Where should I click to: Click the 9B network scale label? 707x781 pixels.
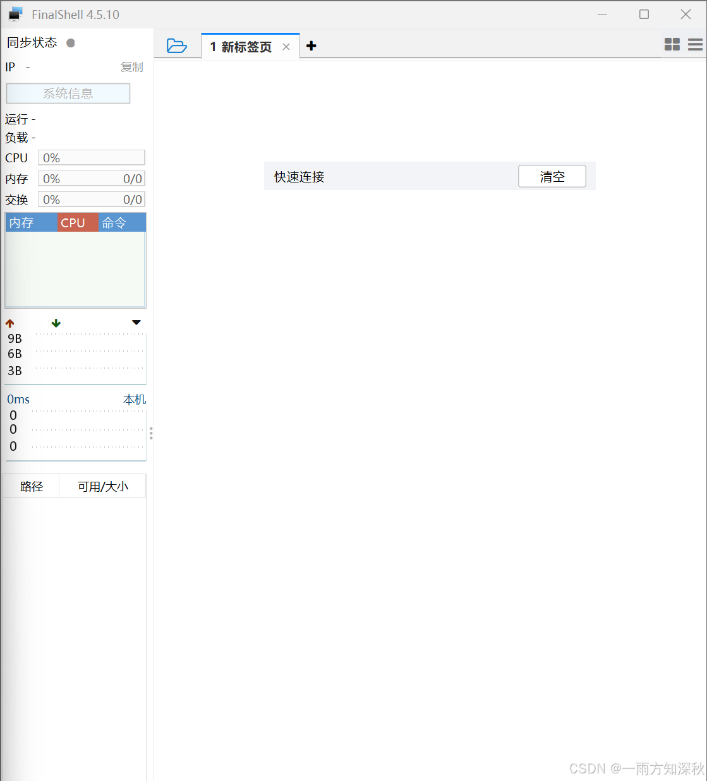tap(15, 338)
